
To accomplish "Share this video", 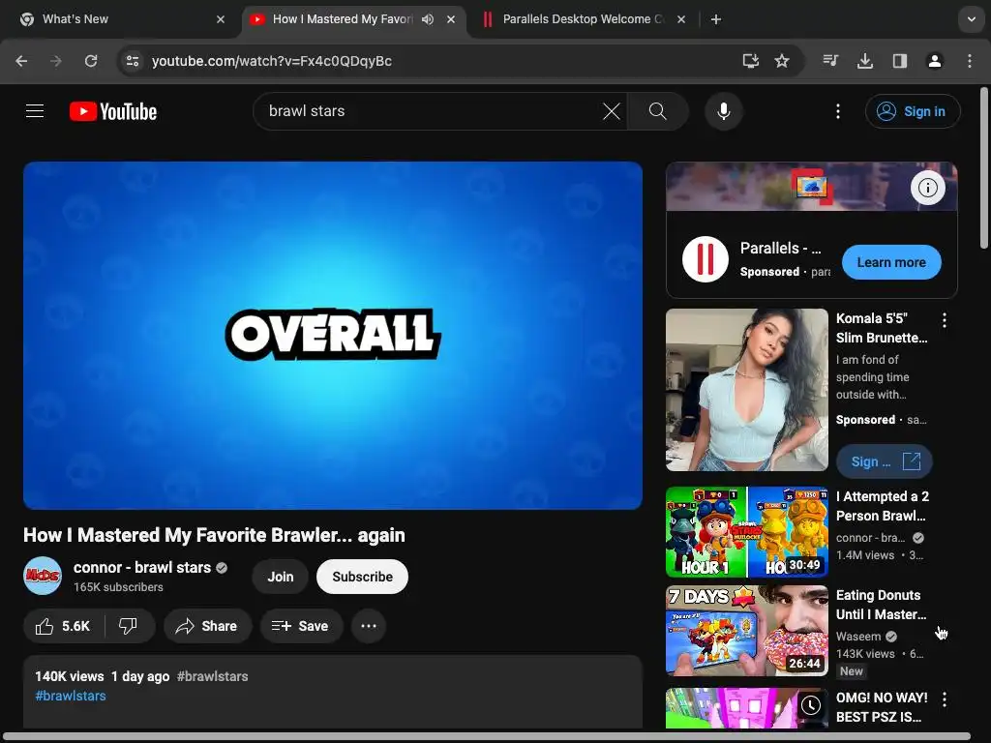I will (x=207, y=626).
